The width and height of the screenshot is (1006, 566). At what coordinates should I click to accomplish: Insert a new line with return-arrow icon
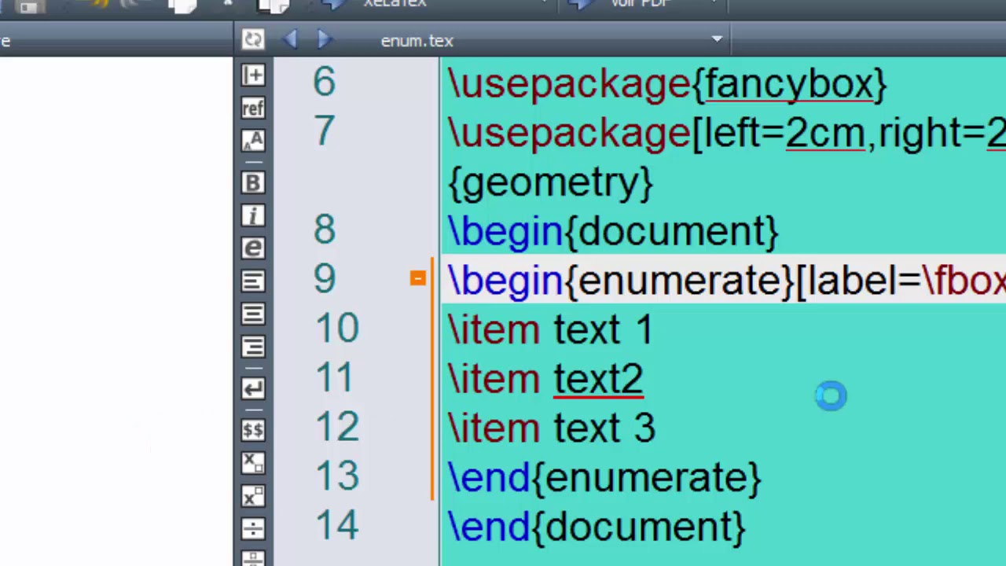pos(253,388)
